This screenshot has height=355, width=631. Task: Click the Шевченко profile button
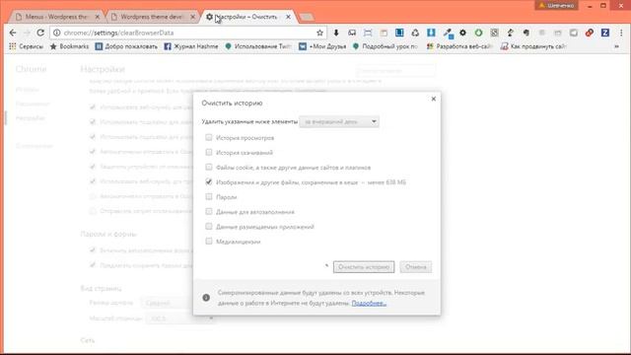556,5
